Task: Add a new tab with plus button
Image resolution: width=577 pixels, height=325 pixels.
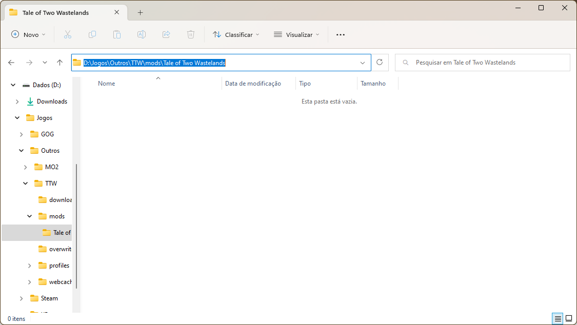Action: [140, 12]
